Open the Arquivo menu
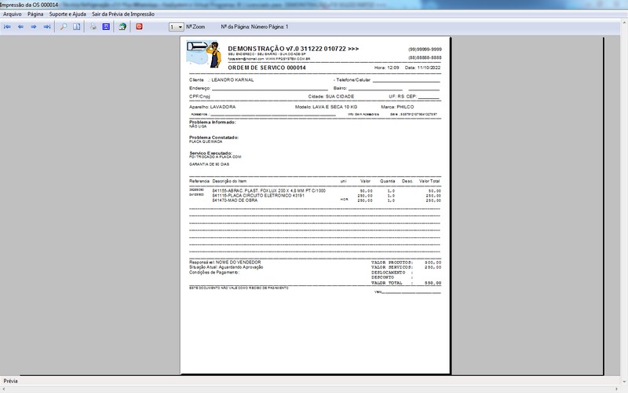Image resolution: width=628 pixels, height=393 pixels. coord(12,14)
